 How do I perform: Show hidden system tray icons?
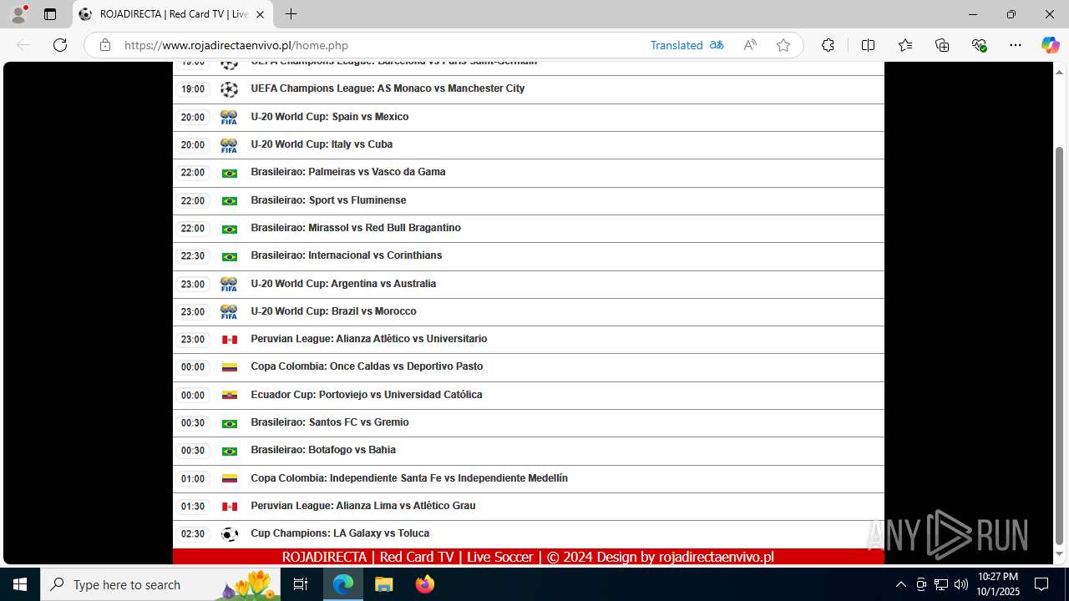pos(900,584)
